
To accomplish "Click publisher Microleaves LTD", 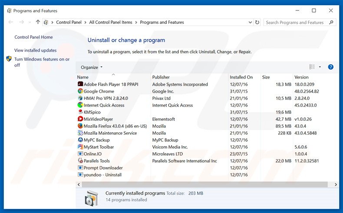I will (x=167, y=154).
